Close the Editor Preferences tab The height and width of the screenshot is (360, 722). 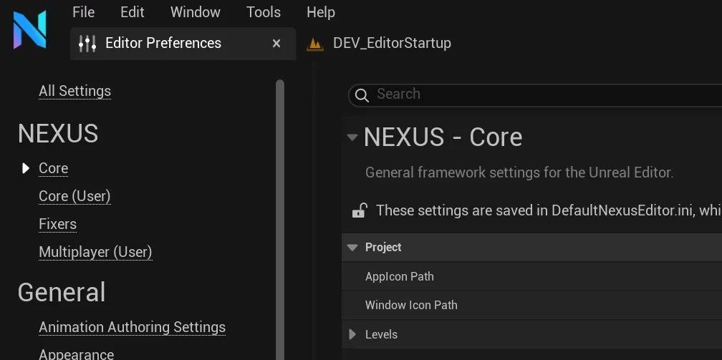pos(276,43)
